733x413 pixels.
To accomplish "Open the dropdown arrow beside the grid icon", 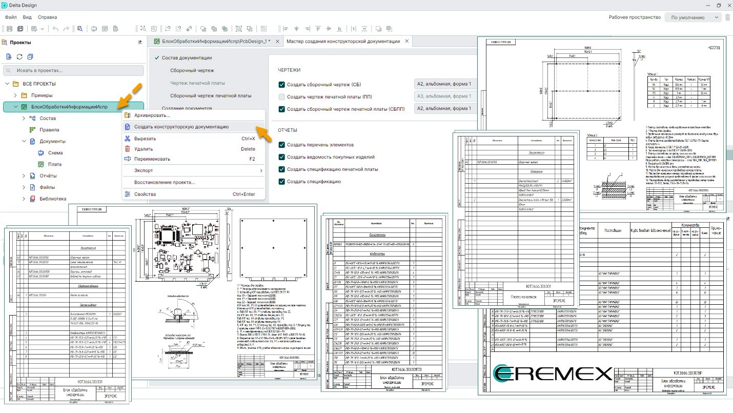I will [42, 29].
